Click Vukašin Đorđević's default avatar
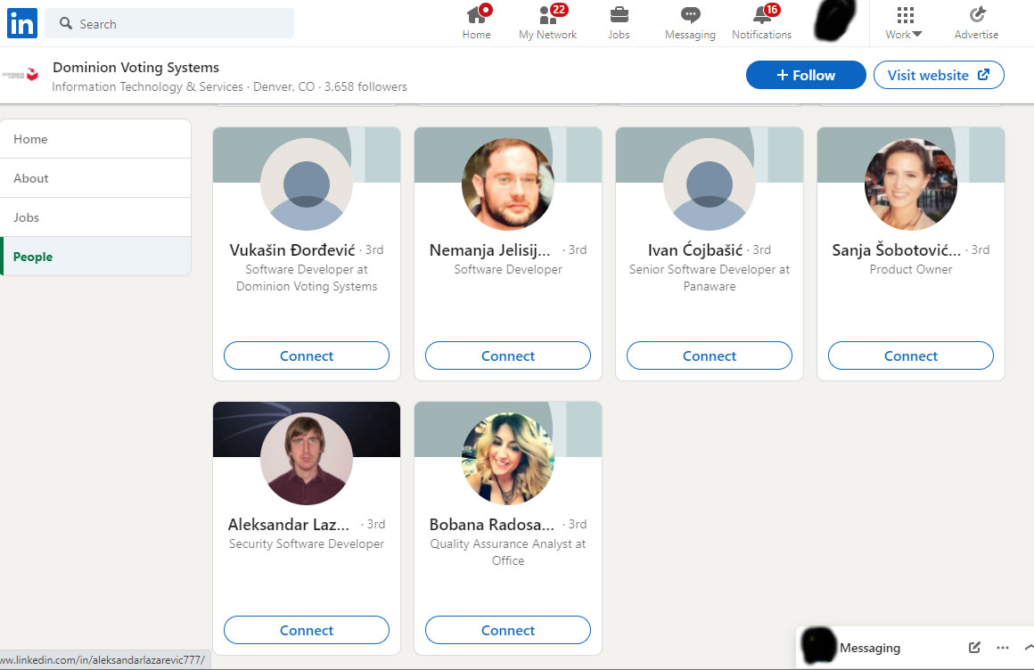Screen dimensions: 1034x670 coord(307,184)
